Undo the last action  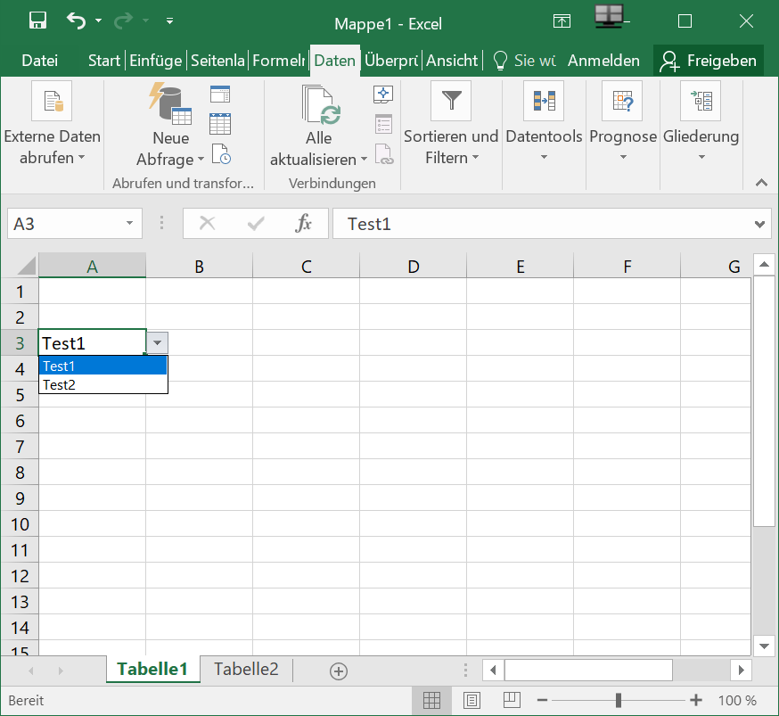click(76, 21)
